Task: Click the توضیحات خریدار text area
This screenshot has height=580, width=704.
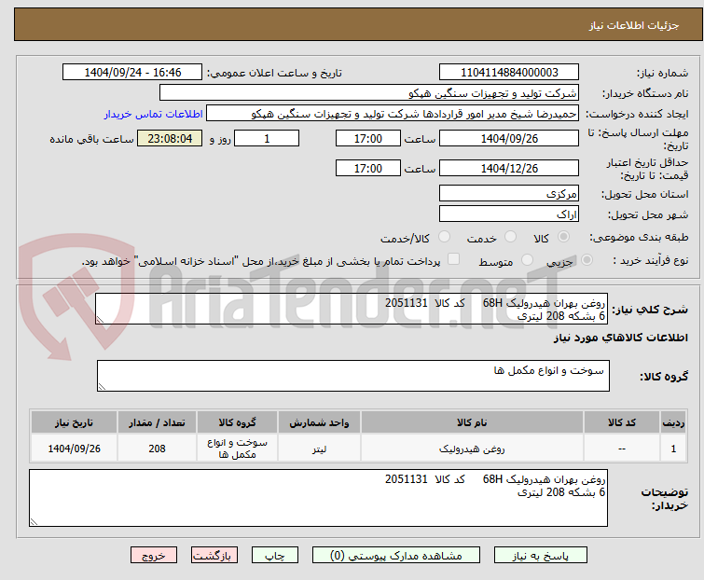Action: click(318, 498)
